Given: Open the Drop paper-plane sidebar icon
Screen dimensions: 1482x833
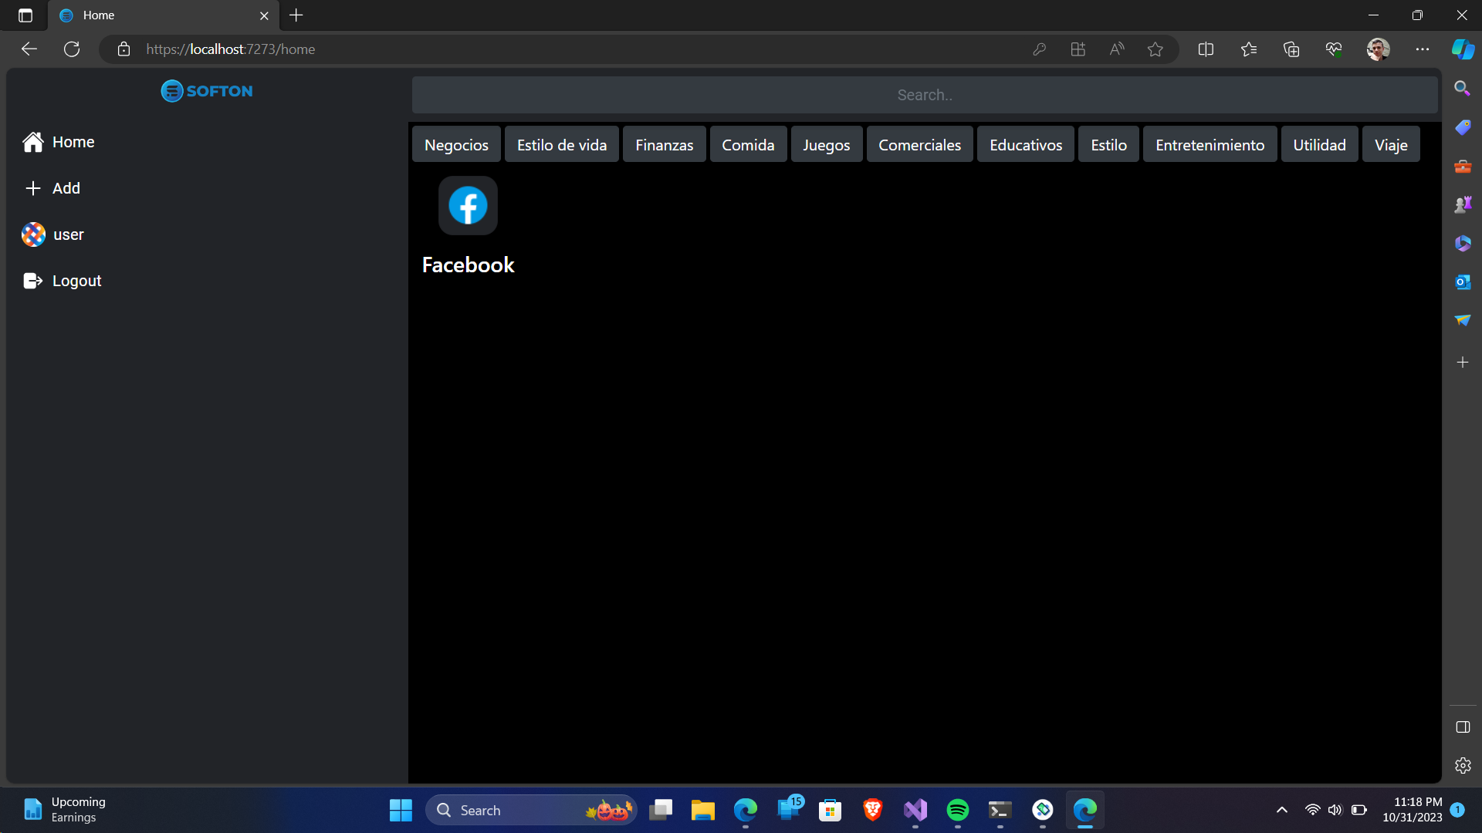Looking at the screenshot, I should [1463, 320].
